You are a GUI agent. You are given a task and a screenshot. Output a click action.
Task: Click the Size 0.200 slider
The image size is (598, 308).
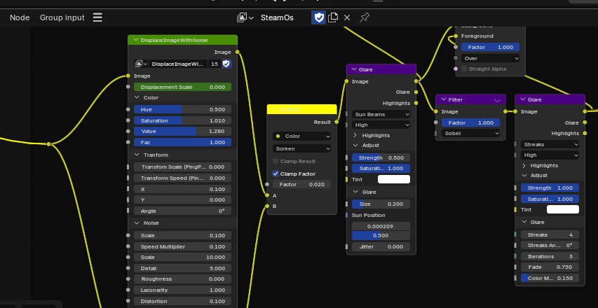point(381,204)
